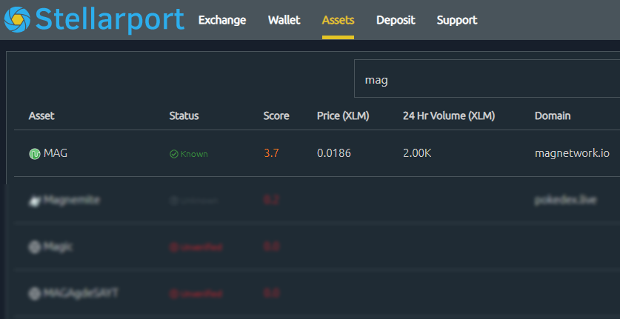Screen dimensions: 620x319
Task: Click the Magic row red status label
Action: click(x=196, y=247)
